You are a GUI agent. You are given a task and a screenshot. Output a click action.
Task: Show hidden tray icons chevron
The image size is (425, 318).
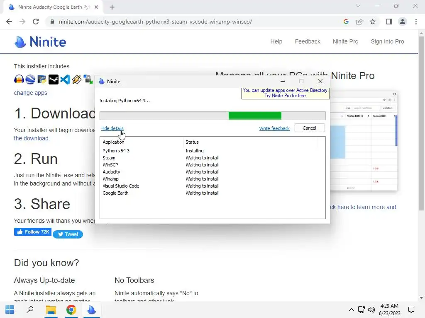[x=351, y=310]
